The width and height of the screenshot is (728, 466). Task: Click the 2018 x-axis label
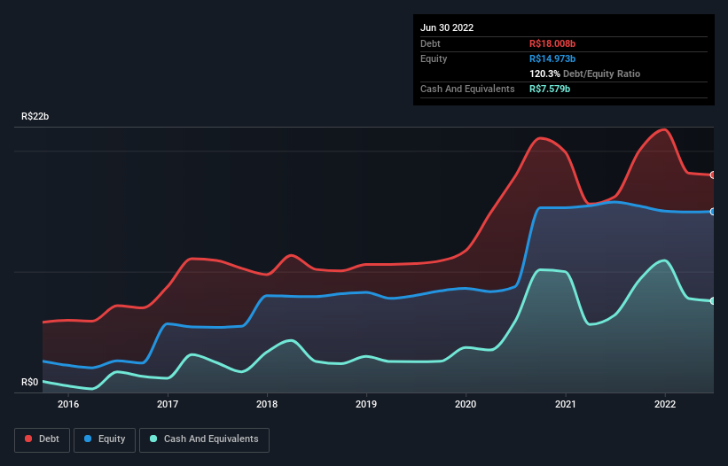(x=267, y=404)
